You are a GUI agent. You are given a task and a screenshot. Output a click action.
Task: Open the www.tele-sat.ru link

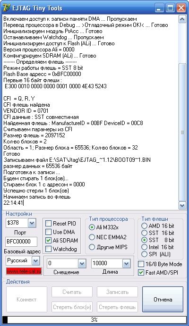point(24,271)
